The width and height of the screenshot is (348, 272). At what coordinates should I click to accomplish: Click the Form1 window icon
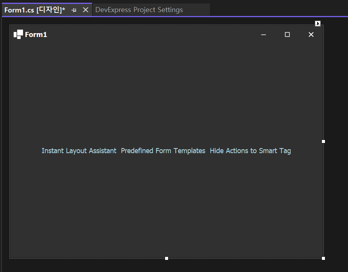pos(18,34)
